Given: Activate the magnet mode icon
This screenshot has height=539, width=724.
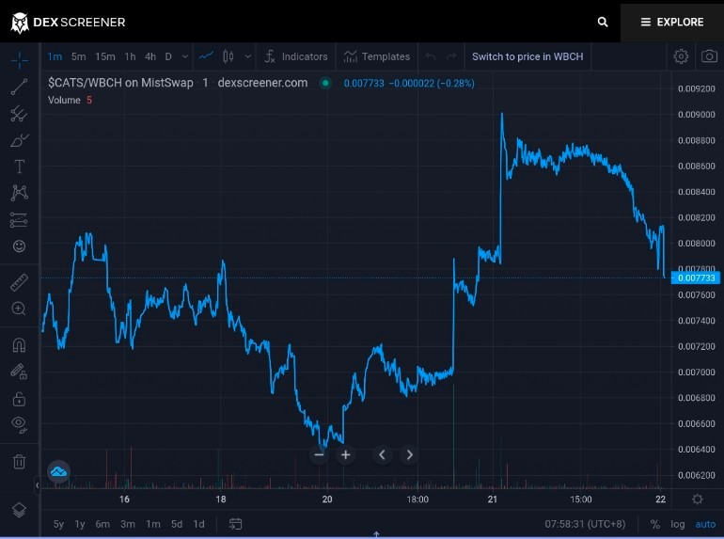Looking at the screenshot, I should (19, 345).
